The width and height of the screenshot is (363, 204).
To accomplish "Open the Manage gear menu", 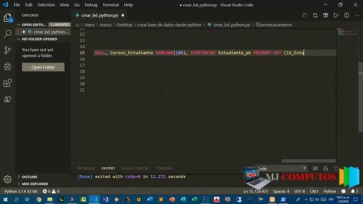I will point(7,179).
